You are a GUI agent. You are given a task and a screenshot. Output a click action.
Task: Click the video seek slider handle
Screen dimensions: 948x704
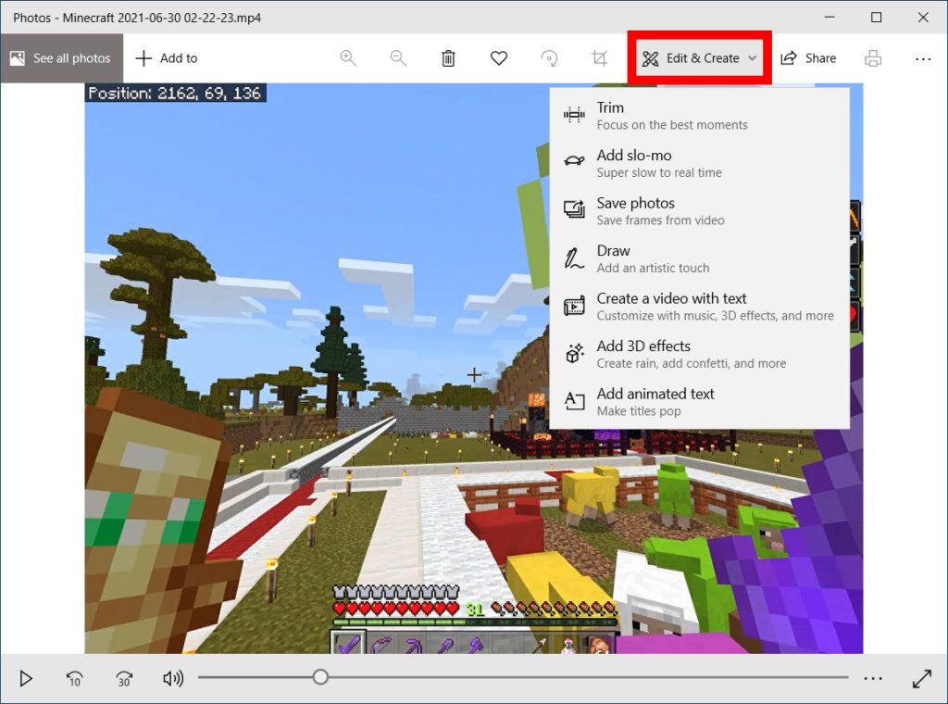point(320,677)
